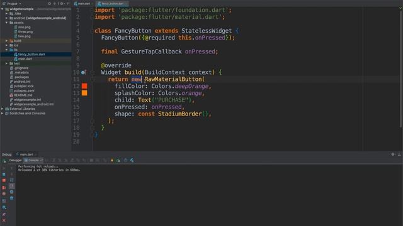Open the Project view dropdown
The height and width of the screenshot is (226, 403).
click(x=14, y=4)
